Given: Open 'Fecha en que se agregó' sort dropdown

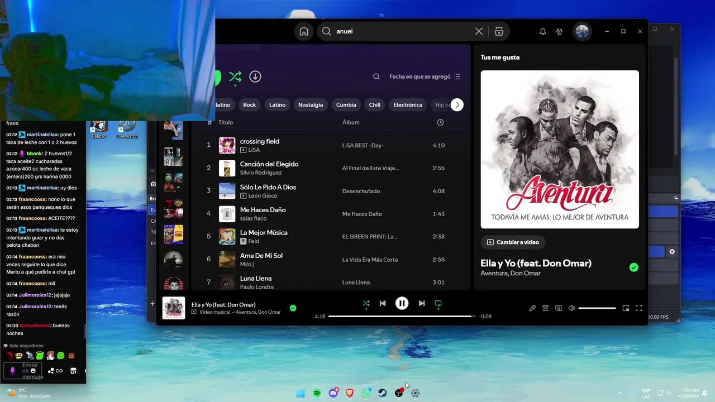Looking at the screenshot, I should [x=425, y=76].
